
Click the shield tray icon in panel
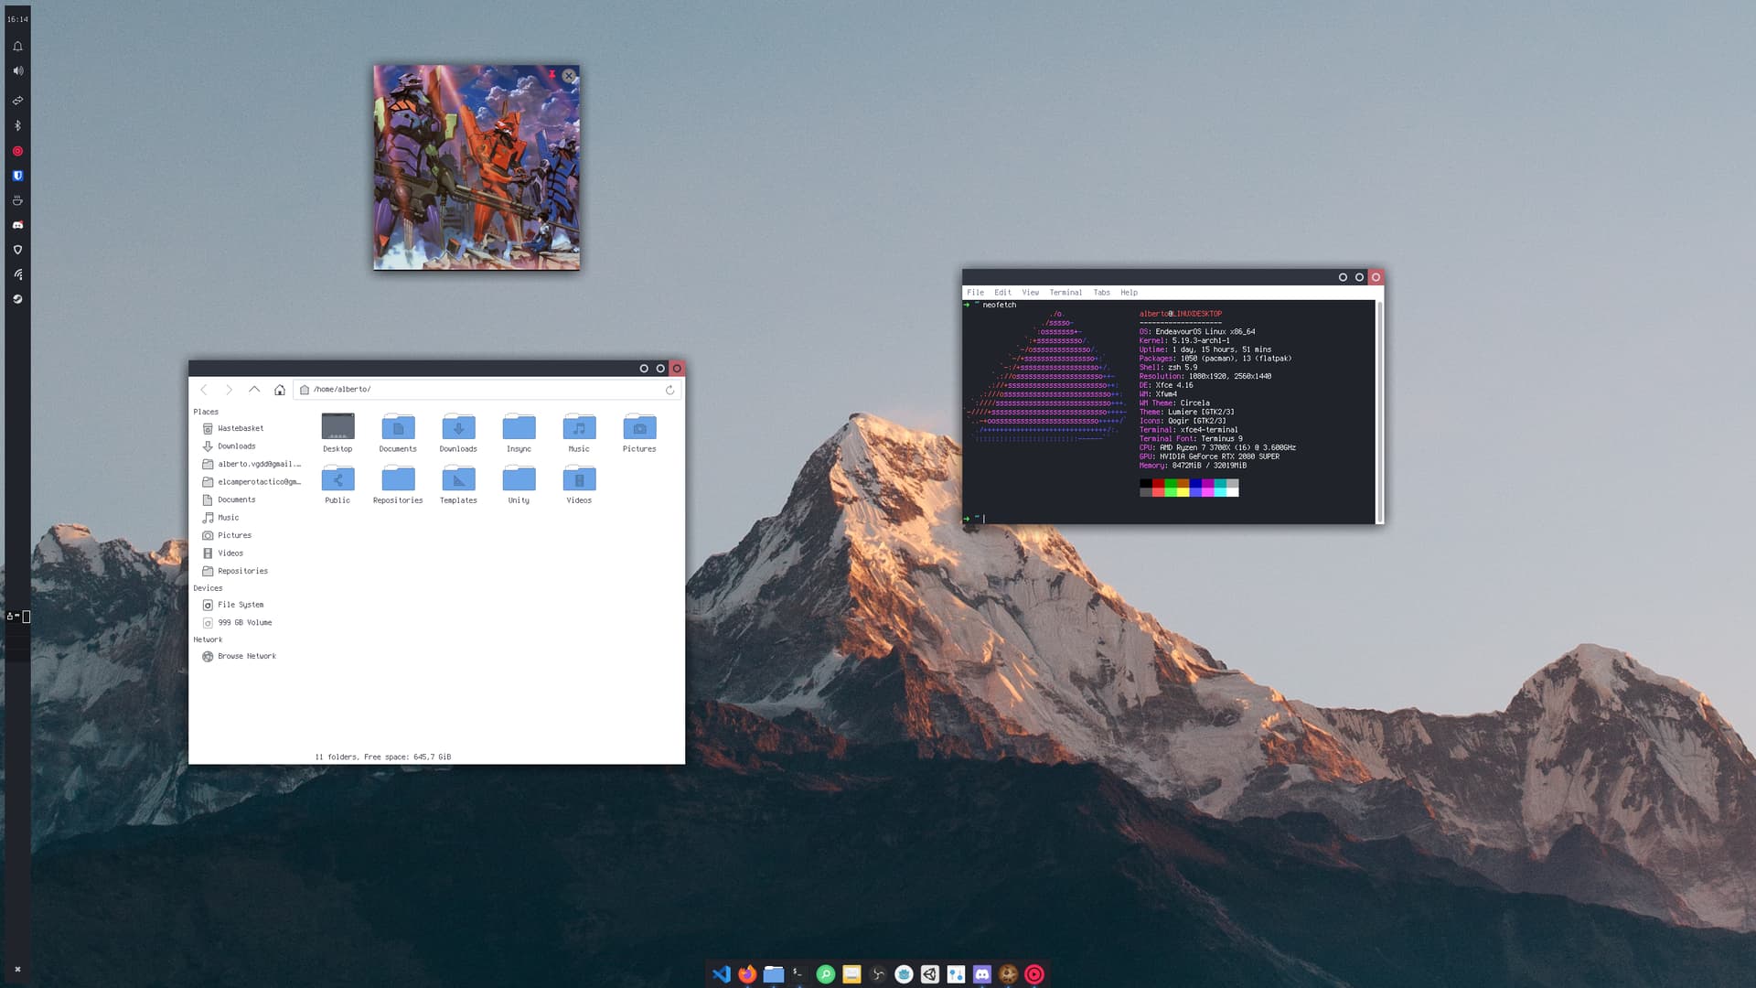[17, 250]
